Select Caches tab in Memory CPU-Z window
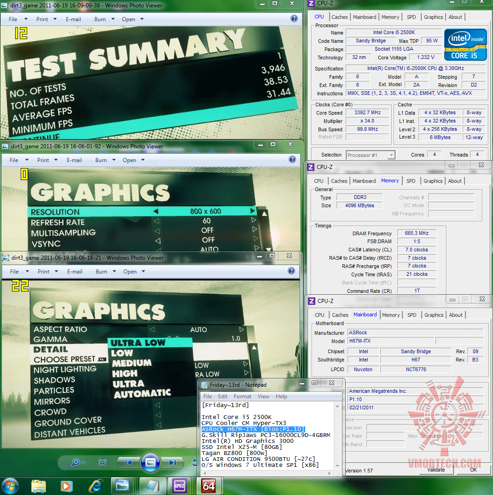 [339, 181]
